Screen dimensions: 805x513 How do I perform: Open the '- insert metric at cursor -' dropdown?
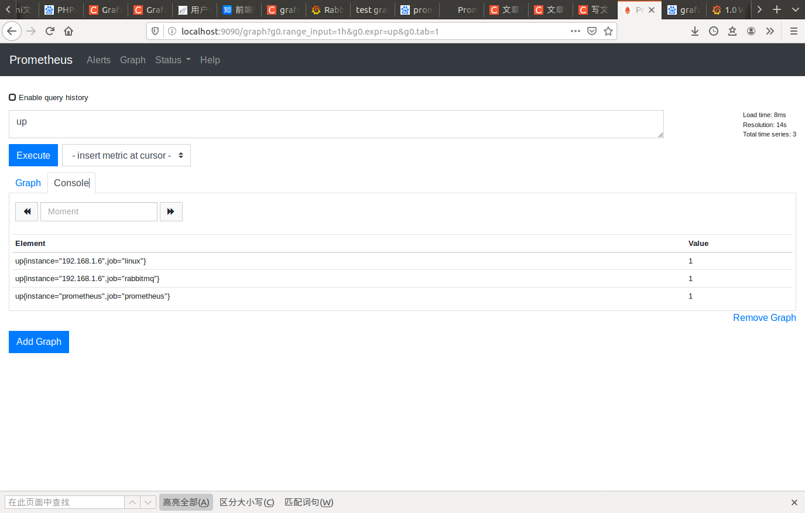point(126,155)
